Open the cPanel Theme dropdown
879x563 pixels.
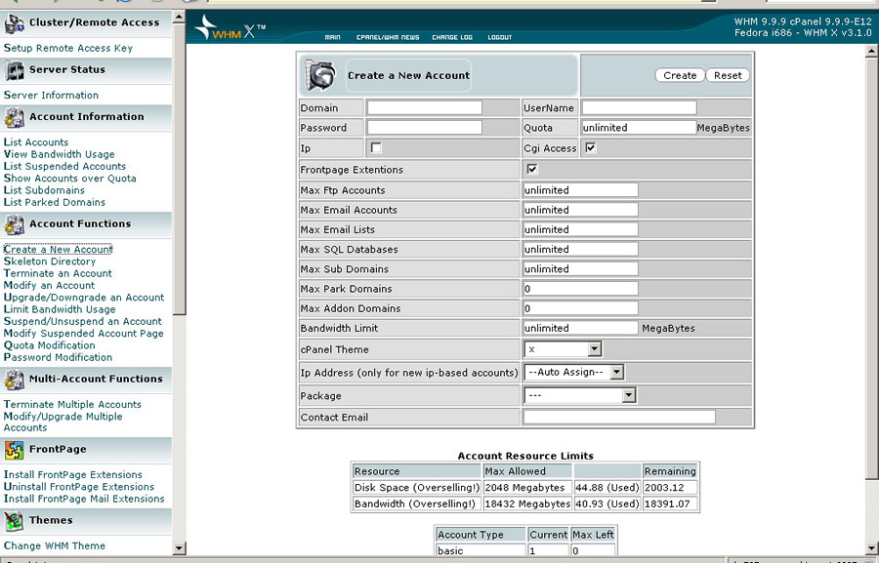coord(563,349)
